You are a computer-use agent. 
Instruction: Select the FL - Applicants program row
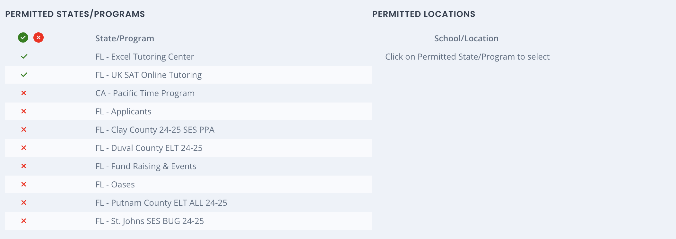tap(123, 111)
